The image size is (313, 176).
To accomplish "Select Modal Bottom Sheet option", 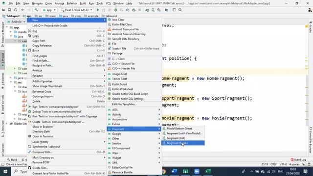I will (183, 129).
